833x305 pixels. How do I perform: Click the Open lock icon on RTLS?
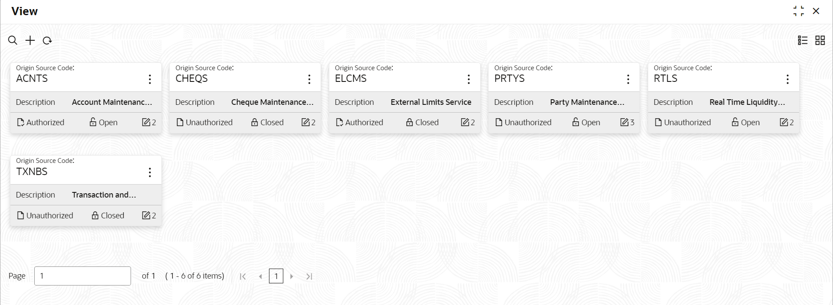coord(735,122)
